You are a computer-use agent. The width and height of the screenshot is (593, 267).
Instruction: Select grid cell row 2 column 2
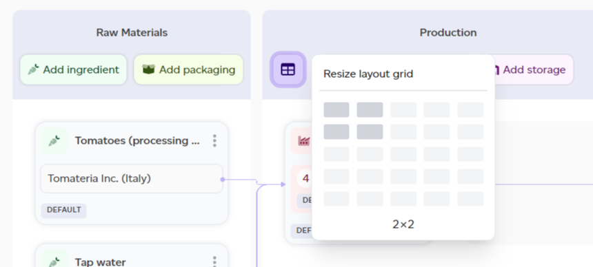pyautogui.click(x=370, y=132)
